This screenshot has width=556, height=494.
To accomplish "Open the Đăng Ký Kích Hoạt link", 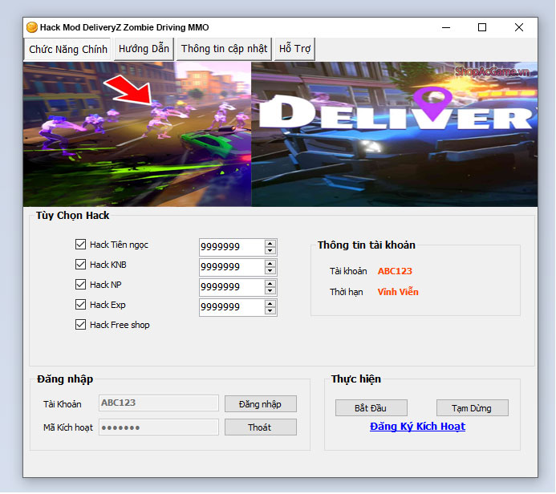I will [x=417, y=427].
